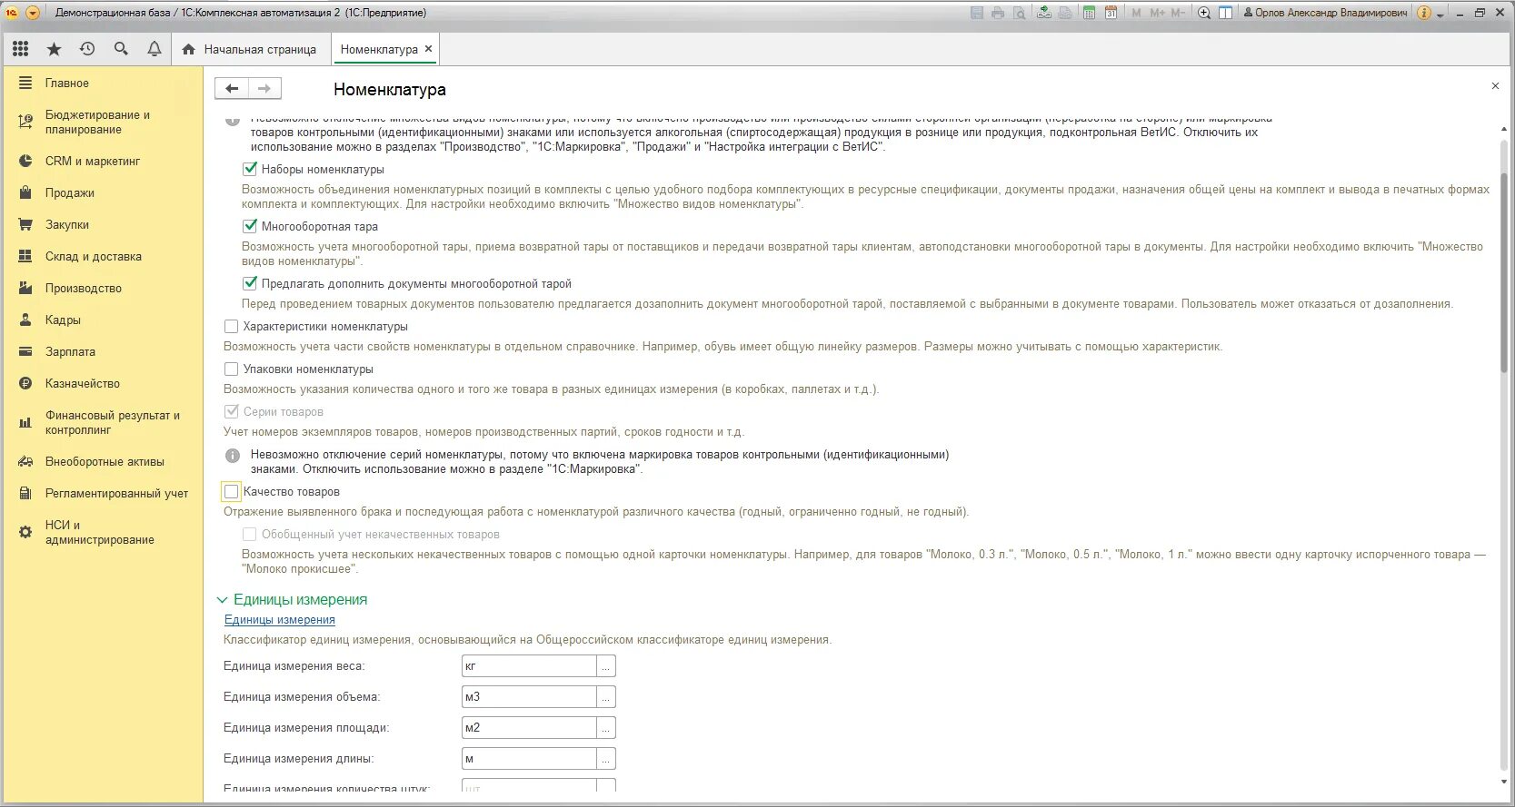
Task: Click the M+ memory add button
Action: tap(1157, 13)
